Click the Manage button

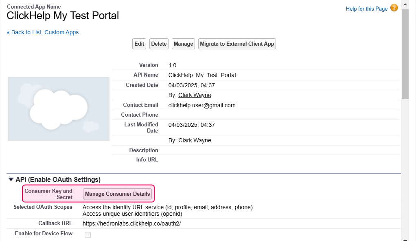(183, 44)
